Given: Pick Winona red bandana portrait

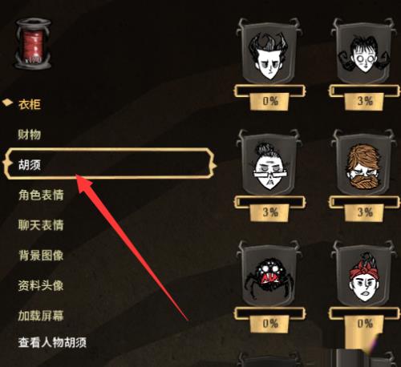Looking at the screenshot, I should click(364, 274).
